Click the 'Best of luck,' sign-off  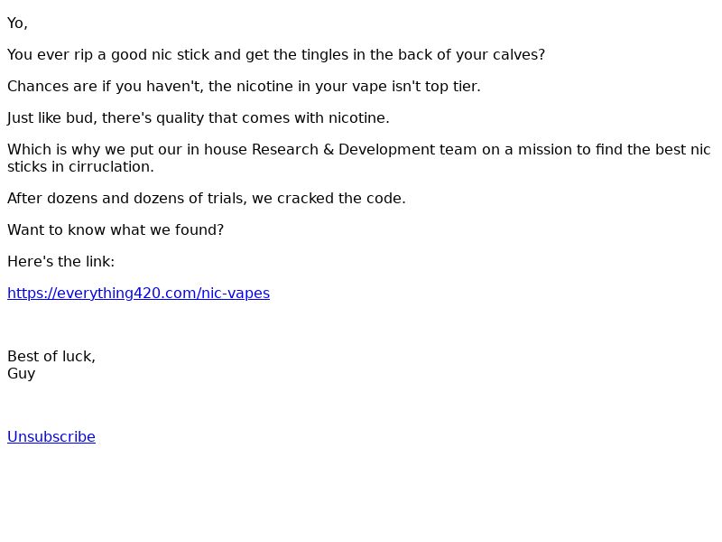(51, 356)
